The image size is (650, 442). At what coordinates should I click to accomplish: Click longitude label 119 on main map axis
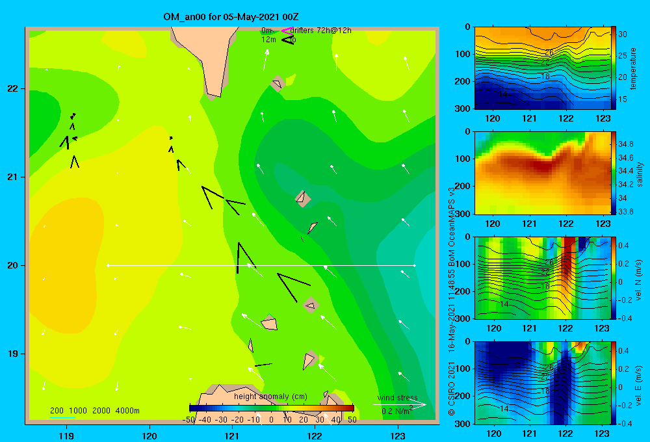[x=67, y=436]
